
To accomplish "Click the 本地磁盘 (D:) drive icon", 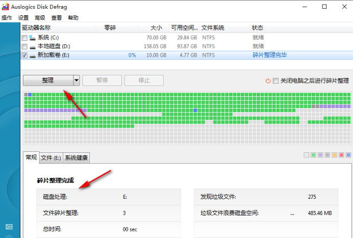I will click(33, 47).
